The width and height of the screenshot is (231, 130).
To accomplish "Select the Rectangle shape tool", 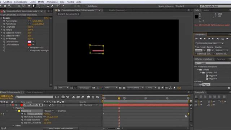I will point(29,6).
